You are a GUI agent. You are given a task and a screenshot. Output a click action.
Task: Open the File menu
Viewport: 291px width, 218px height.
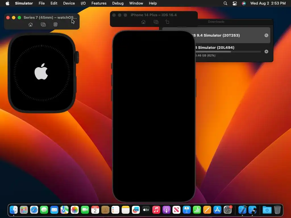point(41,3)
